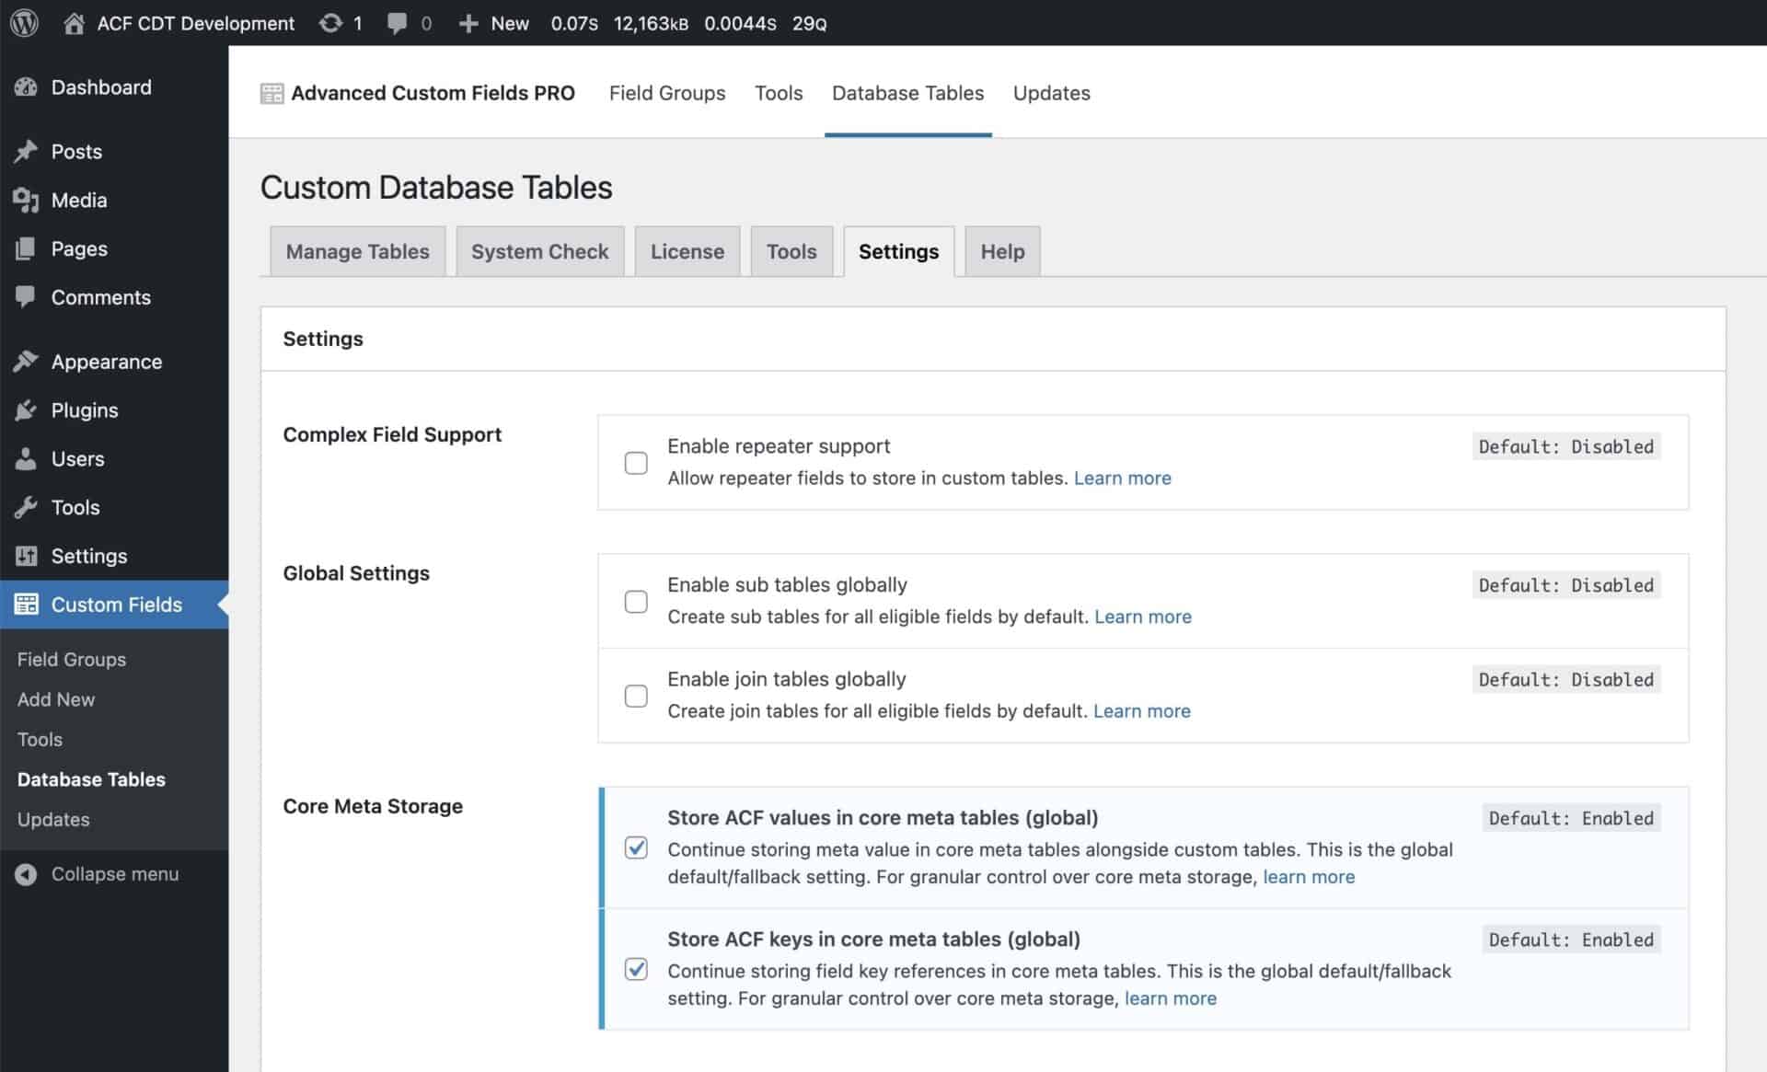
Task: Open Posts from the sidebar pin icon
Action: [x=27, y=151]
